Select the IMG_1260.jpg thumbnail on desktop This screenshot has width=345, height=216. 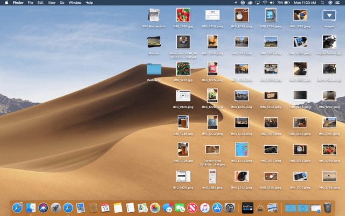[x=183, y=15]
